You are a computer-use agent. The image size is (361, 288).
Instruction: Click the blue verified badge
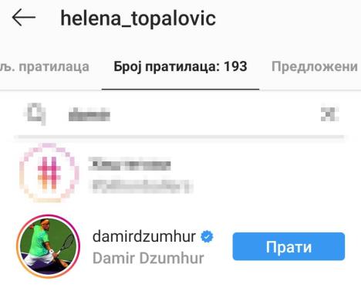click(207, 237)
